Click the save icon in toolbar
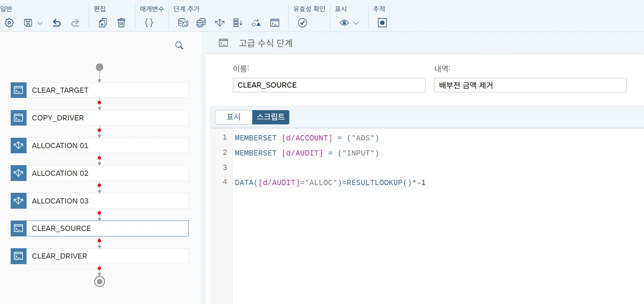The image size is (644, 304). 28,23
